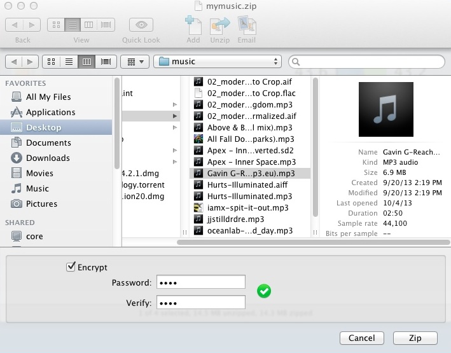Screen dimensions: 451x353
Task: Expand the highlighted folder in first column
Action: point(175,116)
